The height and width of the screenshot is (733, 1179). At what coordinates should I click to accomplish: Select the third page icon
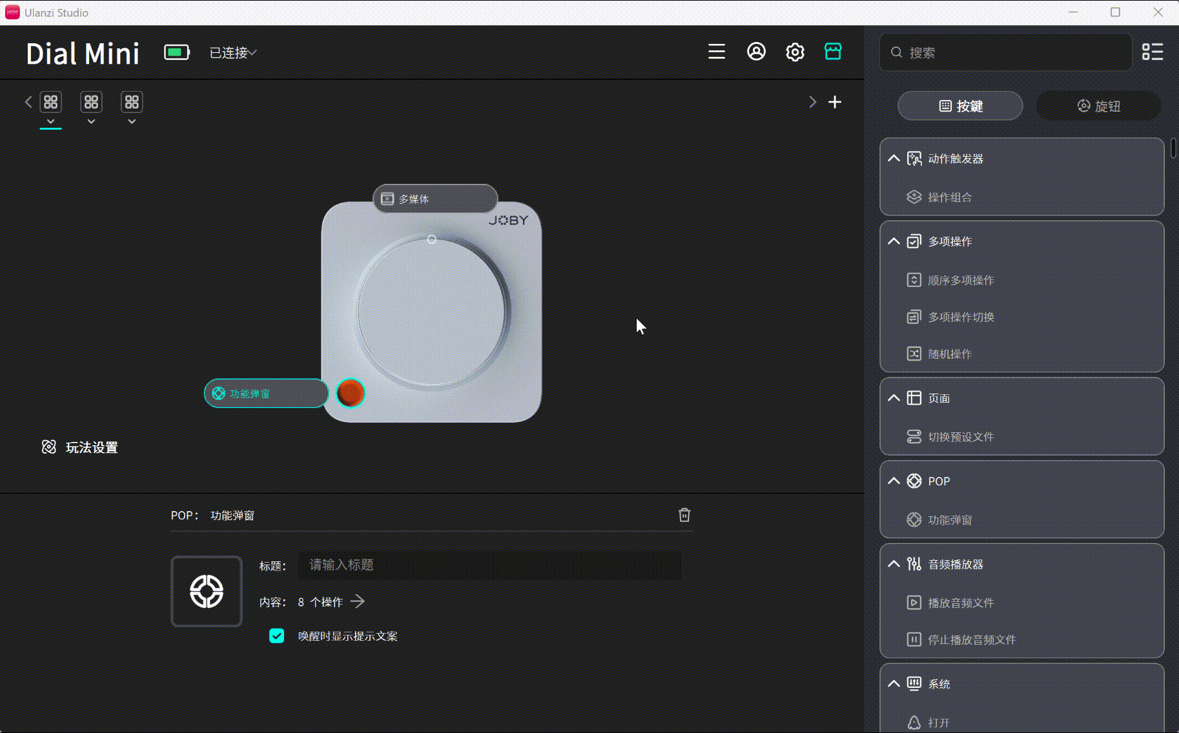coord(132,102)
